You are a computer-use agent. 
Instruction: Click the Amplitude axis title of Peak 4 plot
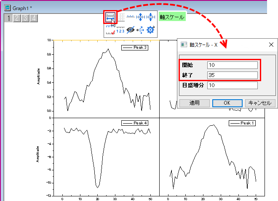pyautogui.click(x=37, y=154)
